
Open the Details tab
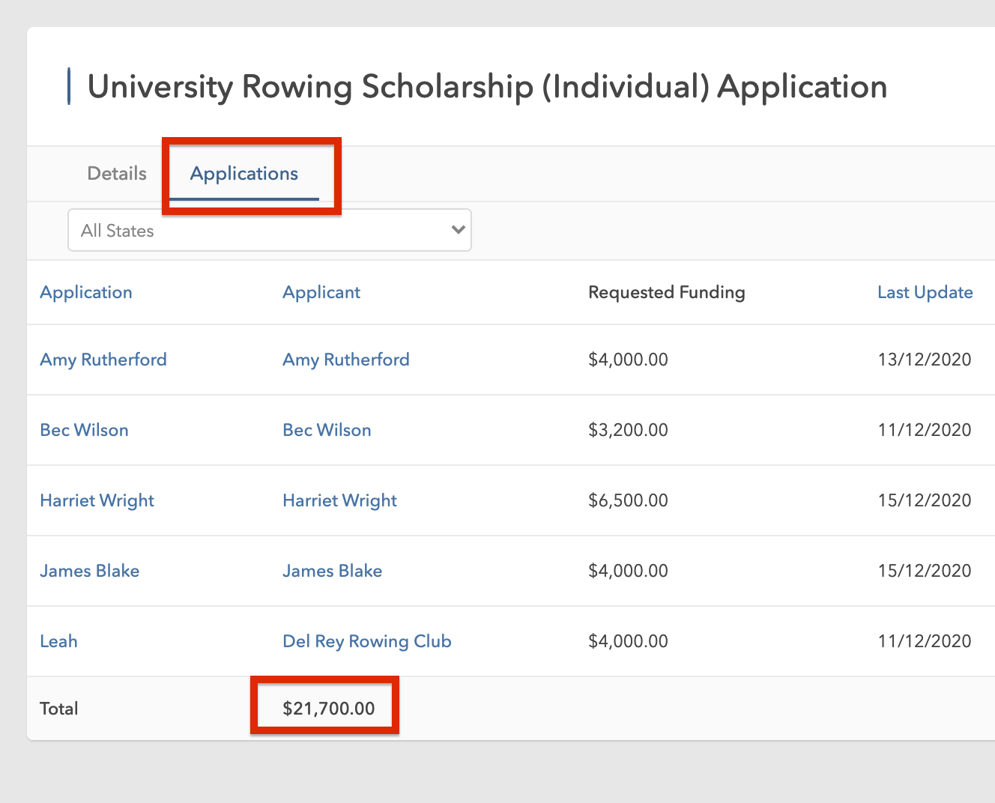click(x=117, y=173)
